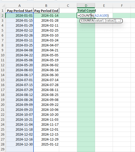Click cell containing 2024-08-12
The image size is (135, 152).
click(19, 95)
